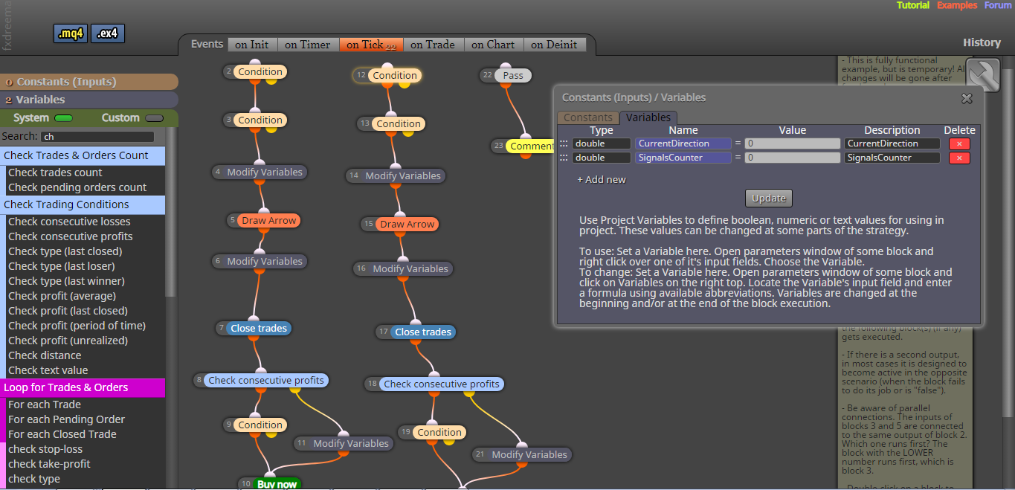This screenshot has width=1015, height=490.
Task: Expand the Constants (Inputs) panel
Action: (89, 82)
